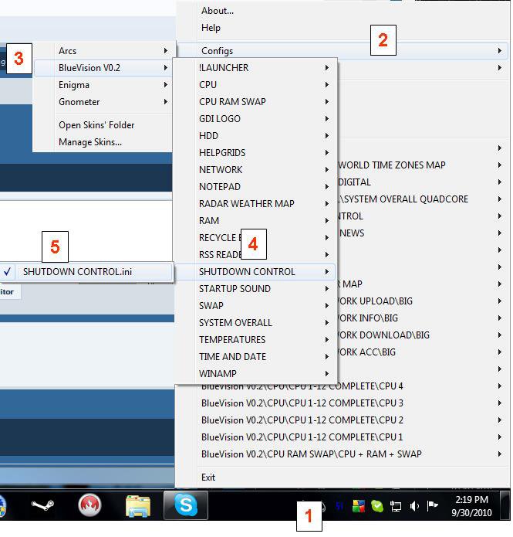
Task: Open the HELPGRIDS submenu
Action: [255, 153]
